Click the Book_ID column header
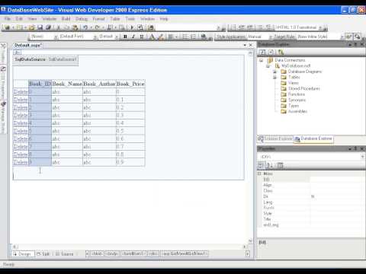366x274 pixels. pos(40,84)
